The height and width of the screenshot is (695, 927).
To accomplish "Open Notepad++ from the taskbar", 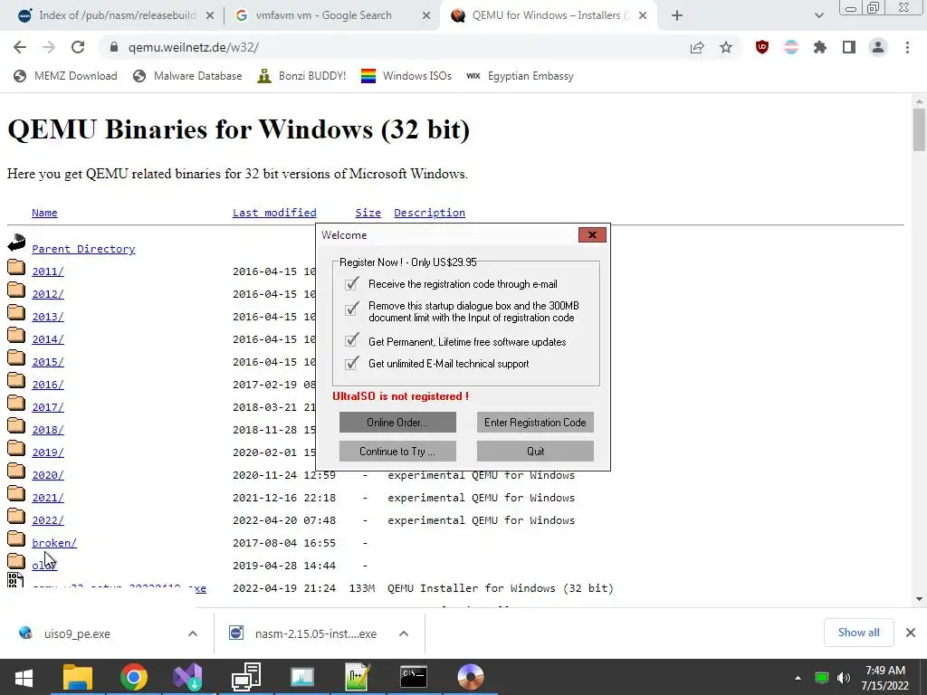I will tap(358, 677).
